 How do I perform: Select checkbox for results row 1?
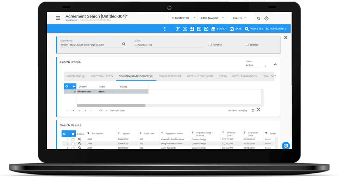tap(73, 139)
